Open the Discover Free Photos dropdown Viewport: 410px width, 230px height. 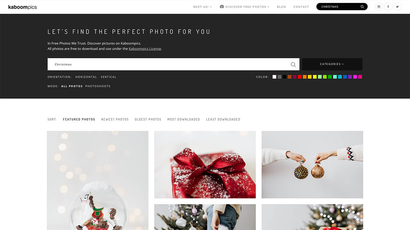tap(247, 7)
